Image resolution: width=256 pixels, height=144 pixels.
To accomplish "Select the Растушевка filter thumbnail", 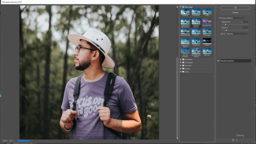I will pos(207,31).
